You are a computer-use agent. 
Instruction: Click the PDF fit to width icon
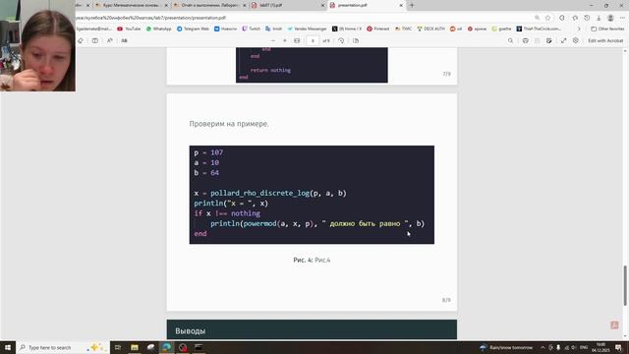(297, 40)
